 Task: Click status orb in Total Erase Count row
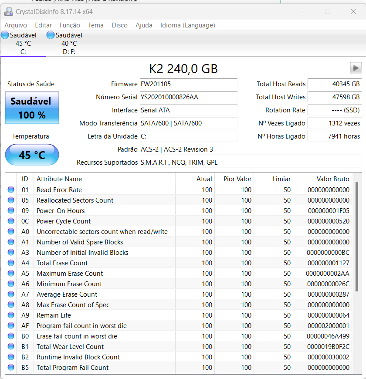point(11,263)
